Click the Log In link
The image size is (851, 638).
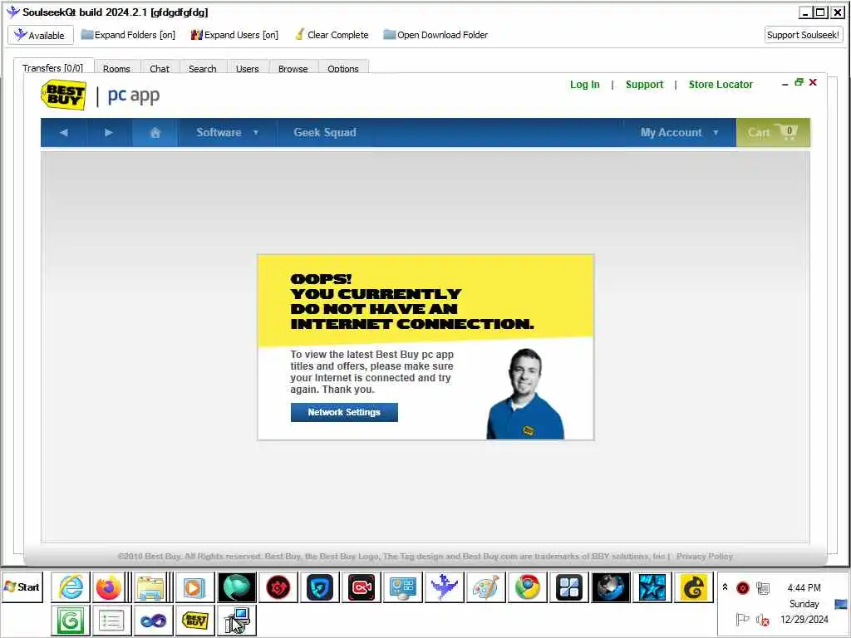tap(584, 85)
